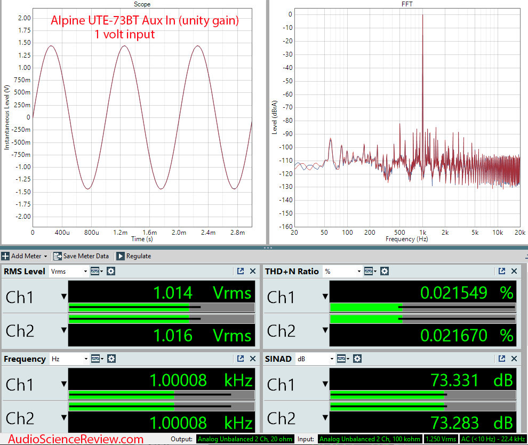Click THD+N Ratio Ch1 bar graph
The height and width of the screenshot is (445, 528).
click(x=423, y=307)
